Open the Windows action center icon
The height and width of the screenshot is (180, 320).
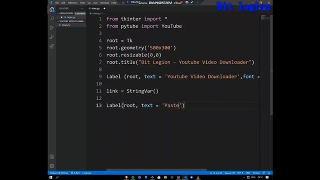(267, 177)
